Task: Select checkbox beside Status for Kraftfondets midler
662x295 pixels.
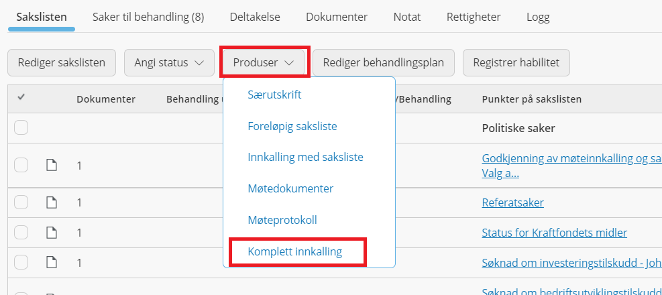Action: pos(21,233)
